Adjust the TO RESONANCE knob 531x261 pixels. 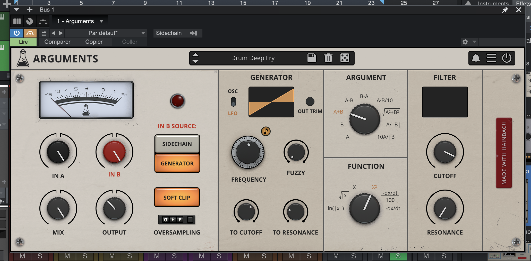tap(296, 212)
